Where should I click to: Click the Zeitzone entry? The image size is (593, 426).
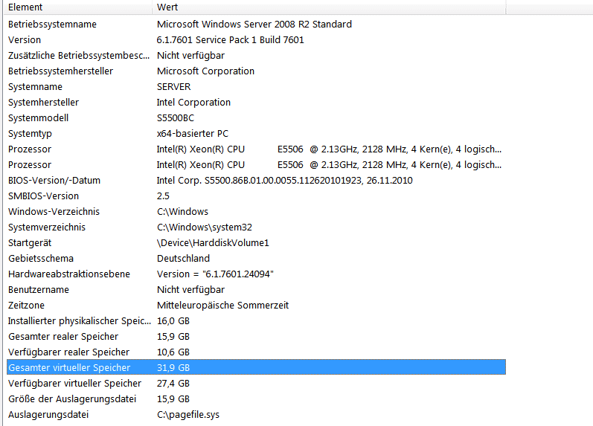tap(27, 306)
